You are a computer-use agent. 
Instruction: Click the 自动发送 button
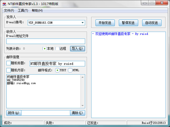[152, 23]
